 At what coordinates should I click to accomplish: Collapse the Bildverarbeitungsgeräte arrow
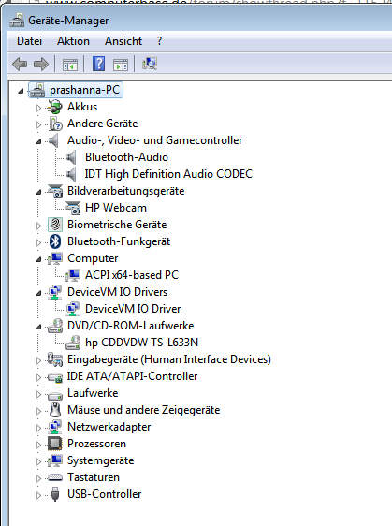tap(38, 192)
